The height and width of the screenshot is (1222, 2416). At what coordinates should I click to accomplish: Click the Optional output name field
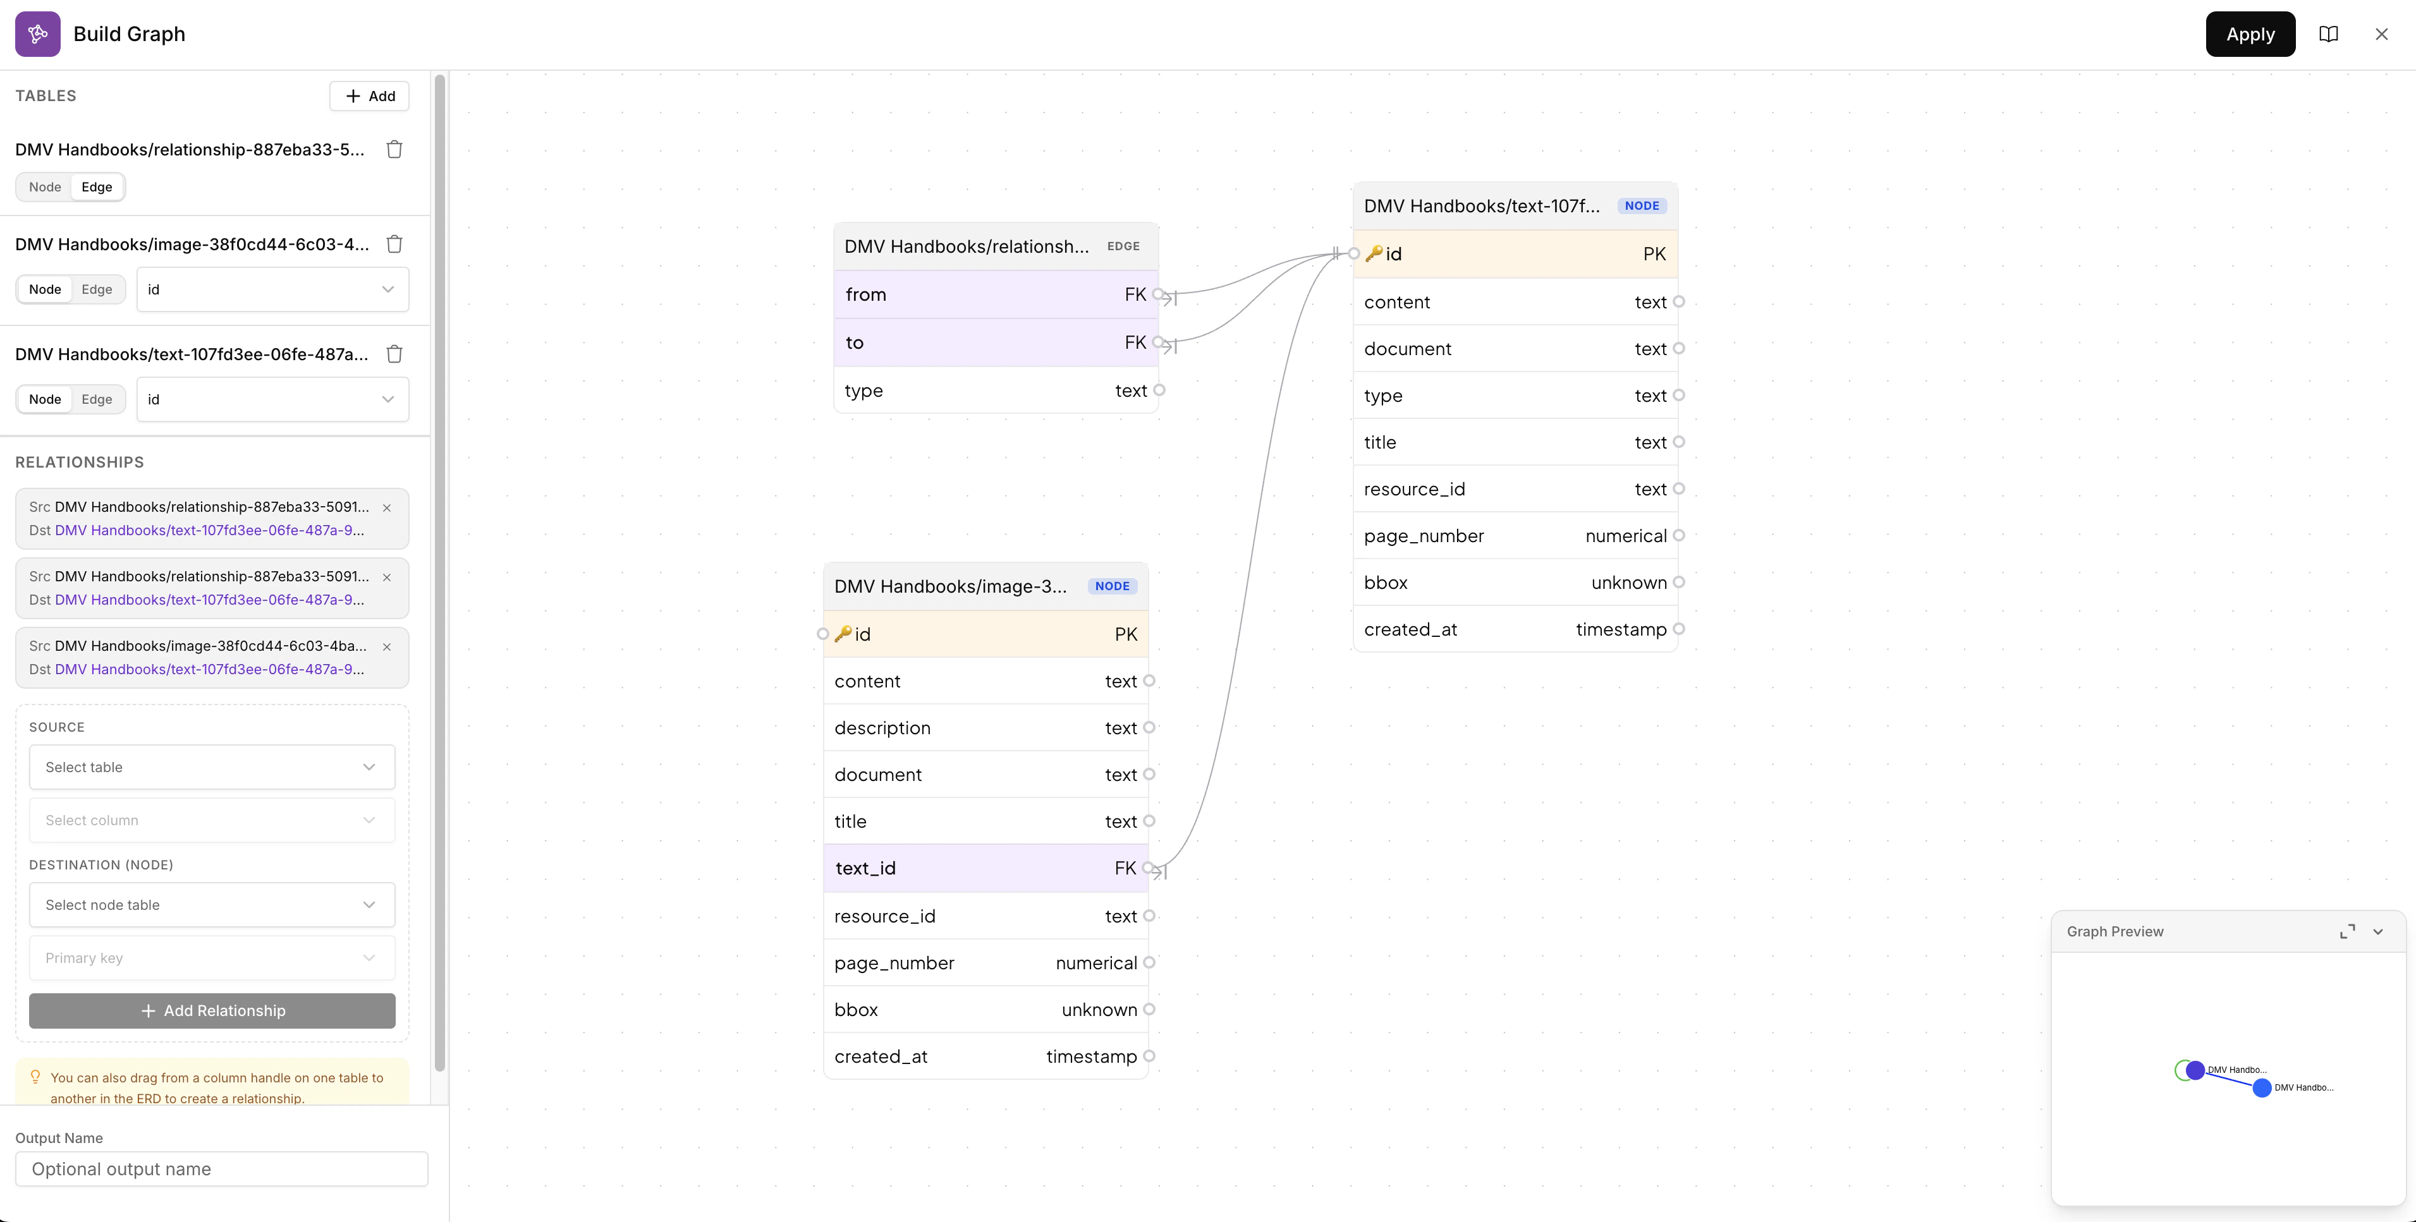(221, 1168)
